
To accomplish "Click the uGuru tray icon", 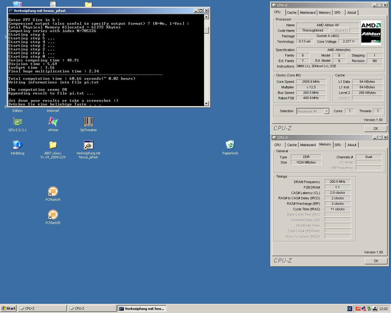I will coord(375,309).
